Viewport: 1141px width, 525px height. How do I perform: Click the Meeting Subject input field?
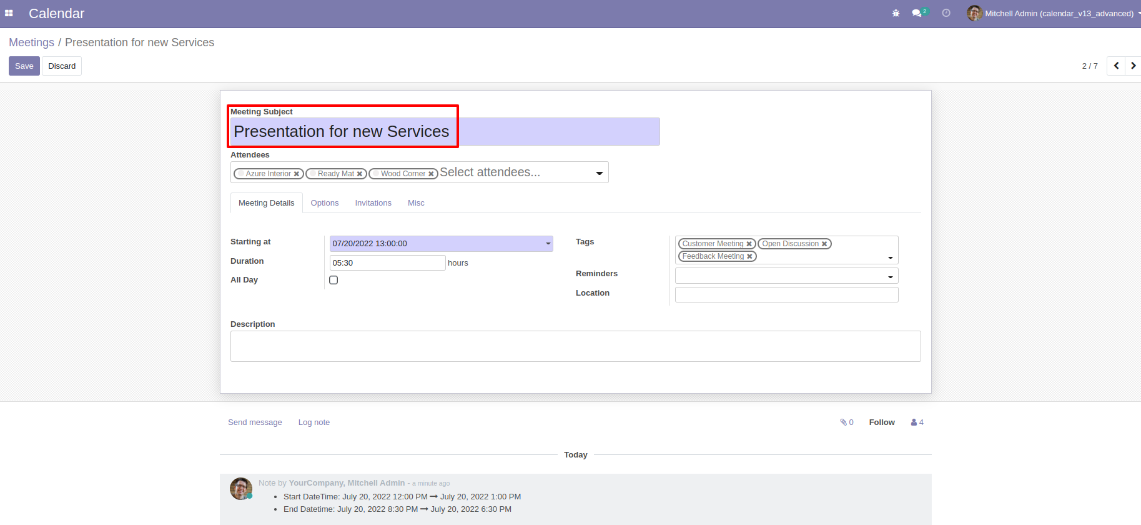point(445,132)
